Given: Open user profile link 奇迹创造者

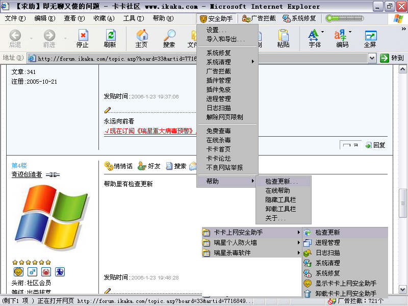Looking at the screenshot, I should [x=27, y=174].
